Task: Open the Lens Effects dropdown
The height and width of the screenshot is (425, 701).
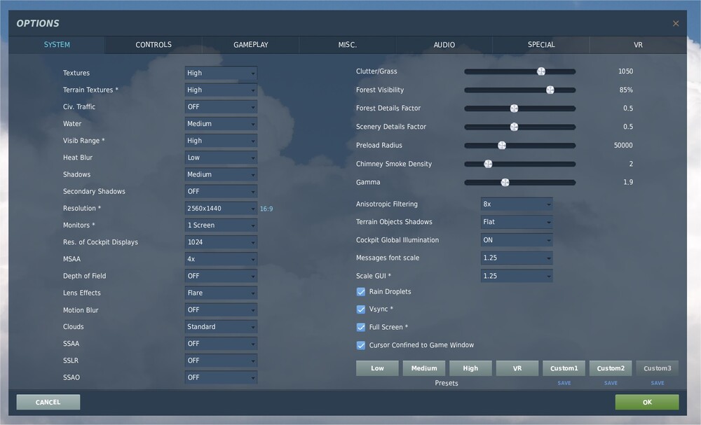Action: (221, 293)
